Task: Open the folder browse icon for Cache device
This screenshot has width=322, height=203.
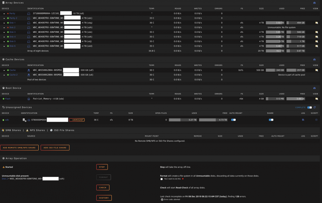Action: (x=317, y=70)
